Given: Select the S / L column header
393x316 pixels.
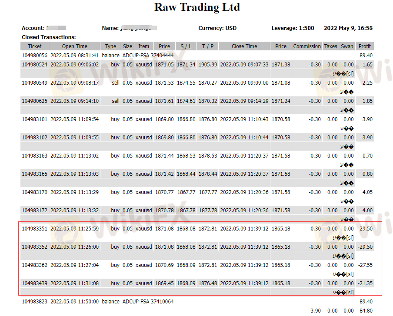Looking at the screenshot, I should (x=186, y=46).
